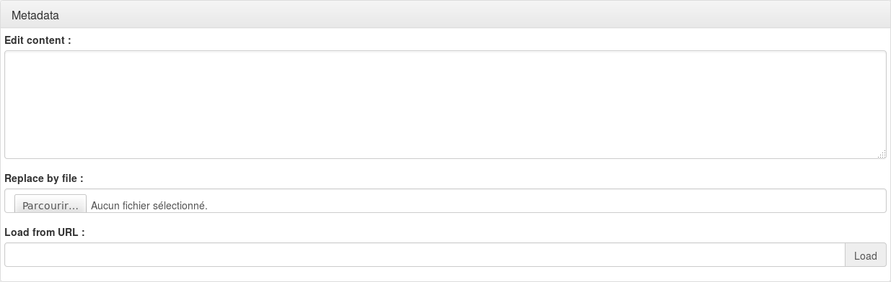Click the Load button
The height and width of the screenshot is (282, 891).
tap(866, 255)
